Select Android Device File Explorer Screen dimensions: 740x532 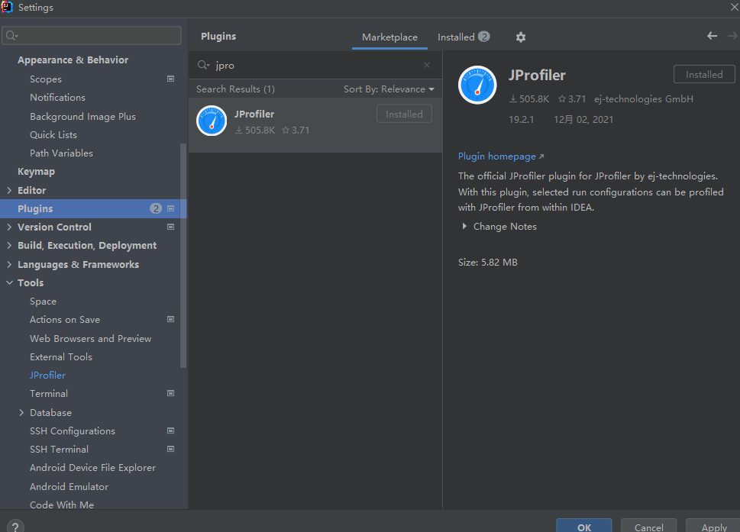92,468
